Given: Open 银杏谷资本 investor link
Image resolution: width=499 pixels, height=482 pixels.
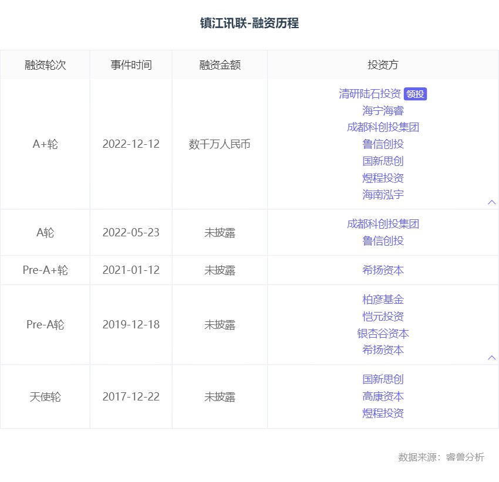Looking at the screenshot, I should 383,333.
